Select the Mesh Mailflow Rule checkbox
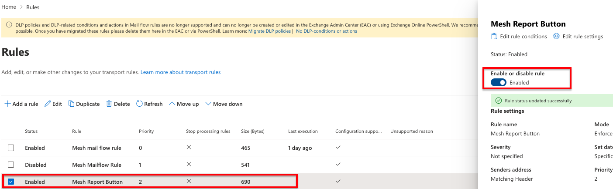Screen dimensions: 613x189 pyautogui.click(x=11, y=165)
